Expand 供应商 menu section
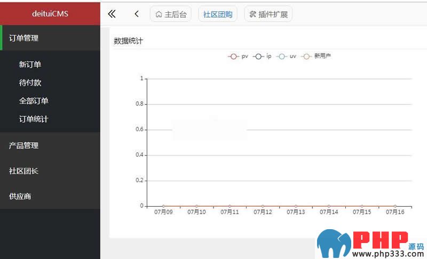Screen dimensions: 427x259 50,196
